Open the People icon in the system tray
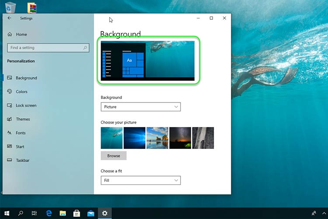This screenshot has height=219, width=328. (x=314, y=213)
